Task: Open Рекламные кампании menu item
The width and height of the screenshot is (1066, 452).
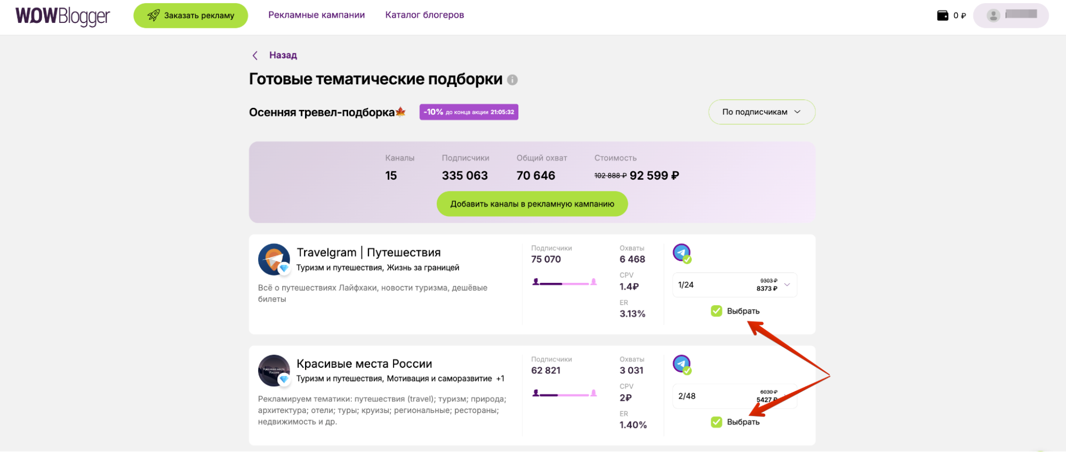Action: pos(316,15)
